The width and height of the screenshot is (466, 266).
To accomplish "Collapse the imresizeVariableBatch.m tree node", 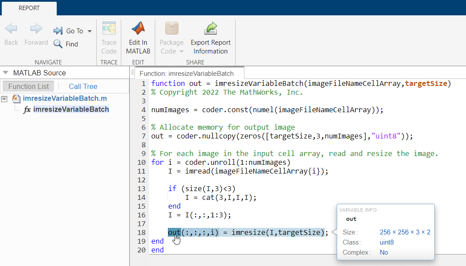I will point(4,99).
